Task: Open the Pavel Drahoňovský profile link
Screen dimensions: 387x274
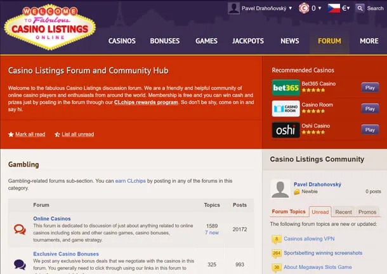Action: 317,185
